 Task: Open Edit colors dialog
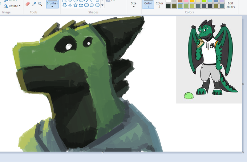click(230, 4)
